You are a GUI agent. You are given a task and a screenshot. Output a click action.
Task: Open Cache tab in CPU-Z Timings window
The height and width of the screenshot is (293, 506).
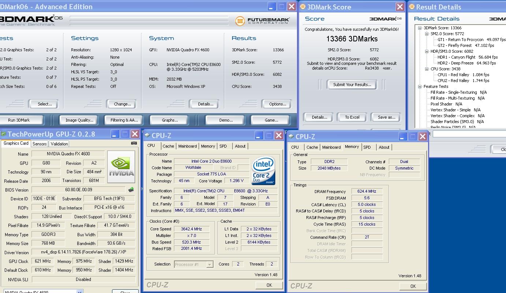[312, 147]
